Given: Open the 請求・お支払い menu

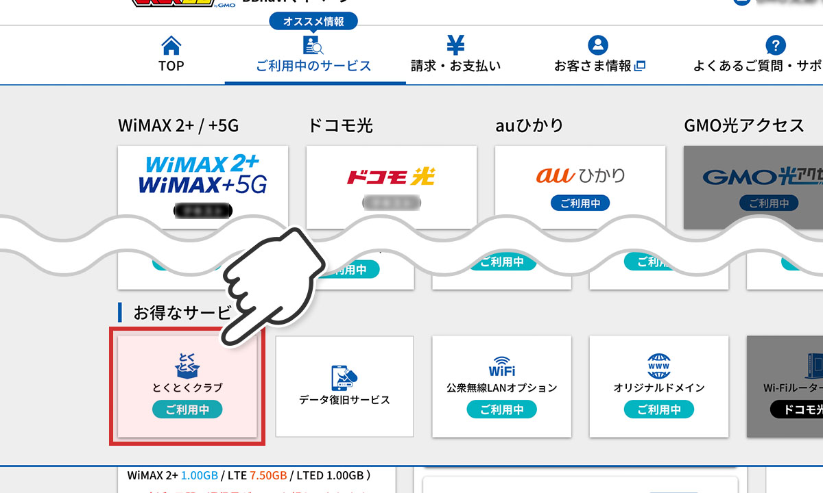Looking at the screenshot, I should 456,55.
